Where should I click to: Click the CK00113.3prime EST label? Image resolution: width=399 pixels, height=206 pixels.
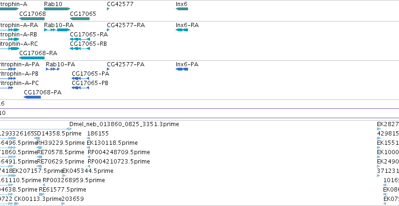click(x=38, y=199)
